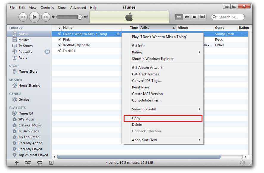This screenshot has height=173, width=264.
Task: Select Classical Music smart playlist
Action: [x=29, y=125]
